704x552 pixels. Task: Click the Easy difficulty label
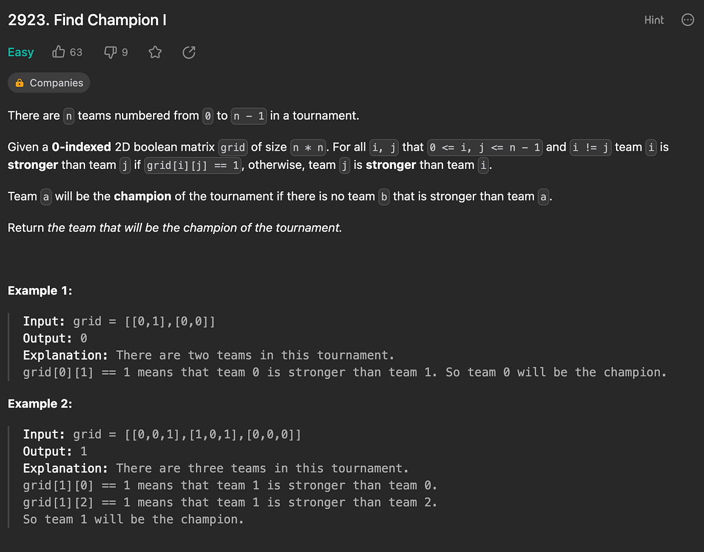(21, 52)
